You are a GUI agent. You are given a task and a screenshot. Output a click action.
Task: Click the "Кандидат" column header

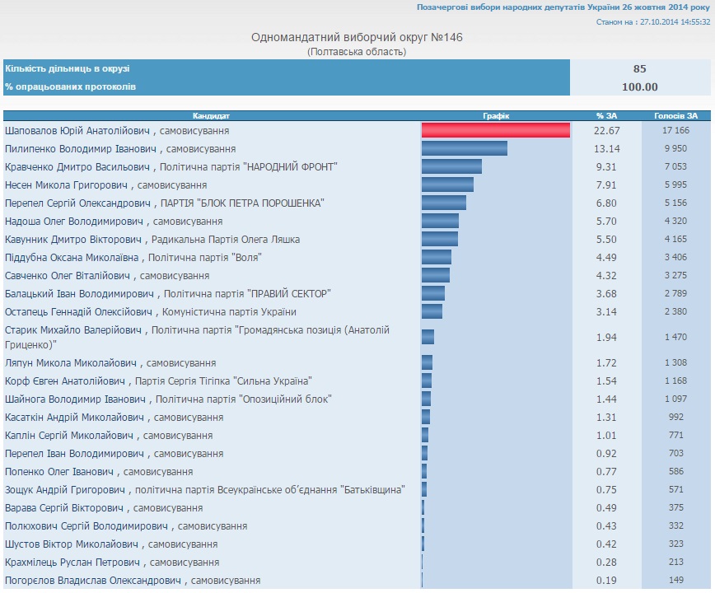point(212,116)
